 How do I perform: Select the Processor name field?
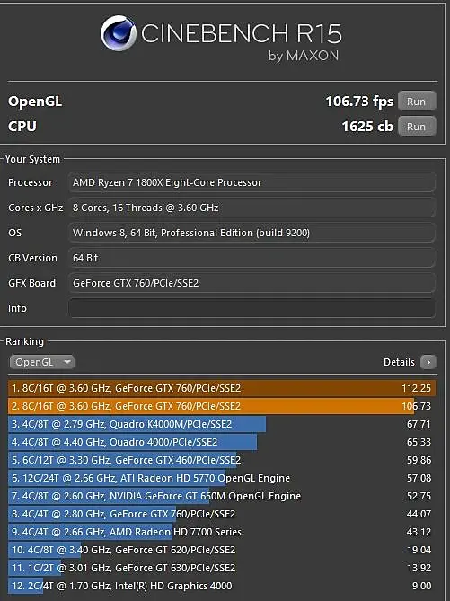251,182
